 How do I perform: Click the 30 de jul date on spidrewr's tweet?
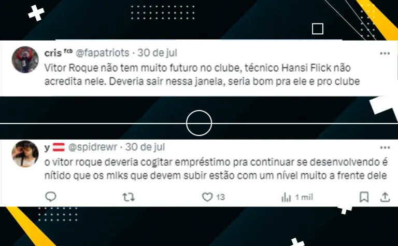click(145, 147)
